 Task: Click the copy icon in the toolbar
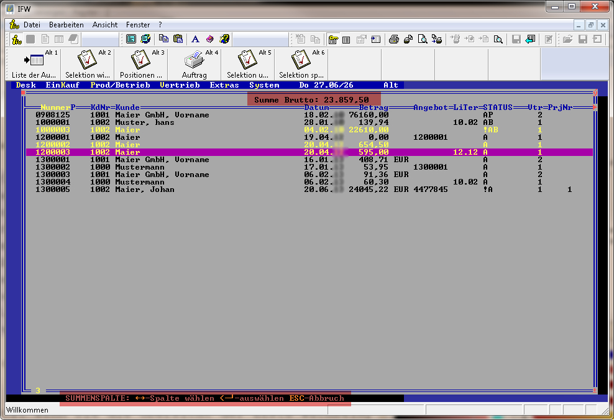(163, 39)
